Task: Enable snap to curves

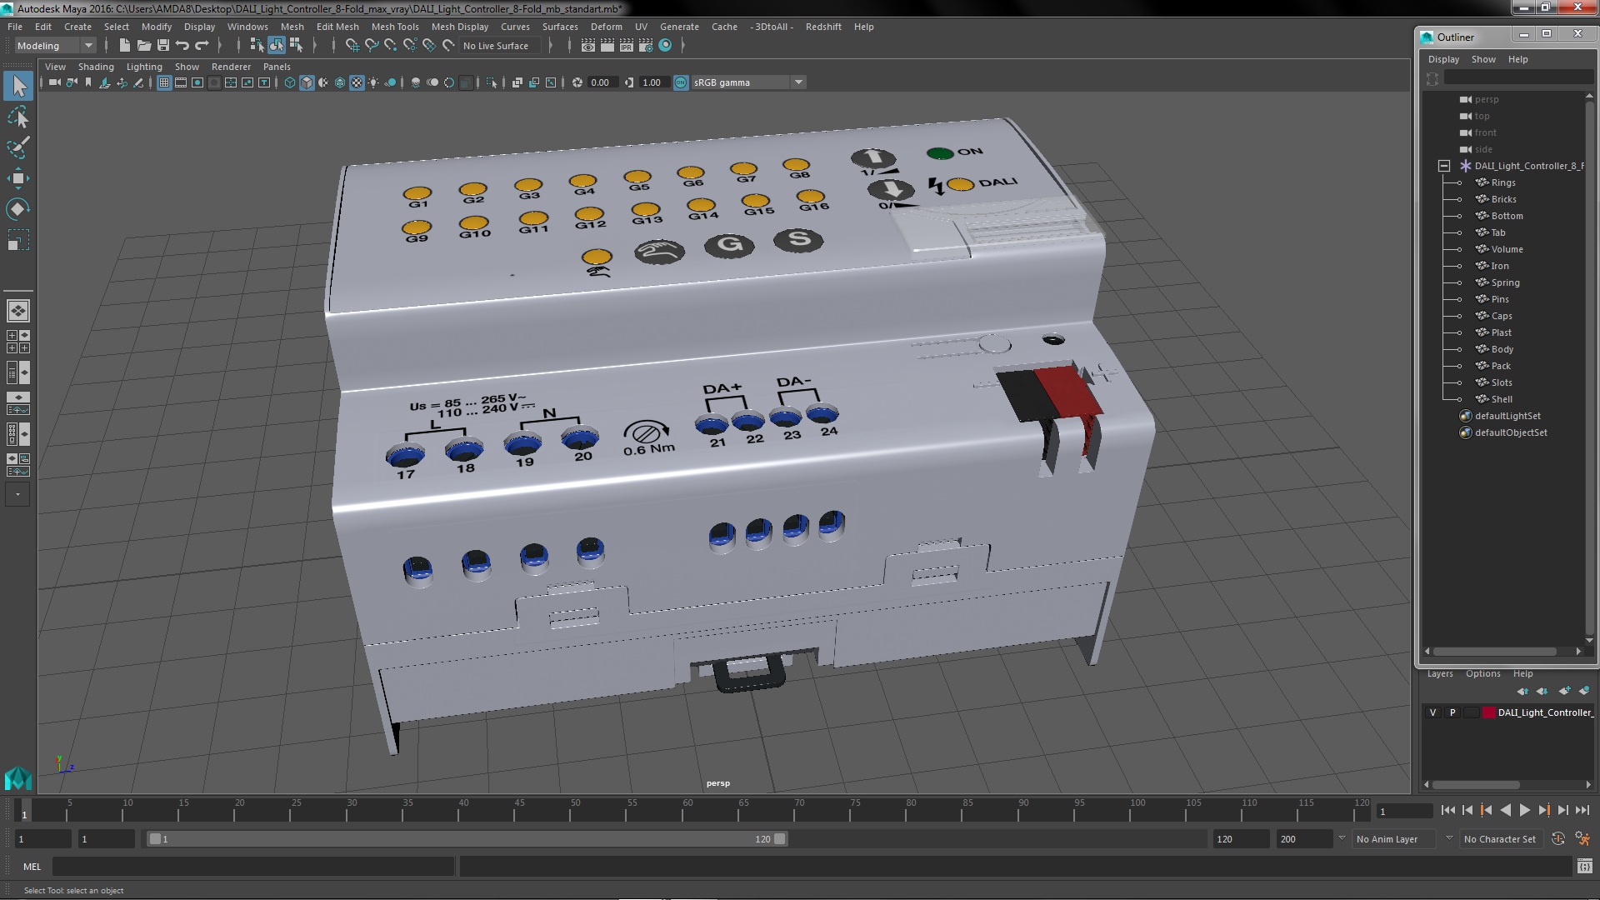Action: point(372,46)
